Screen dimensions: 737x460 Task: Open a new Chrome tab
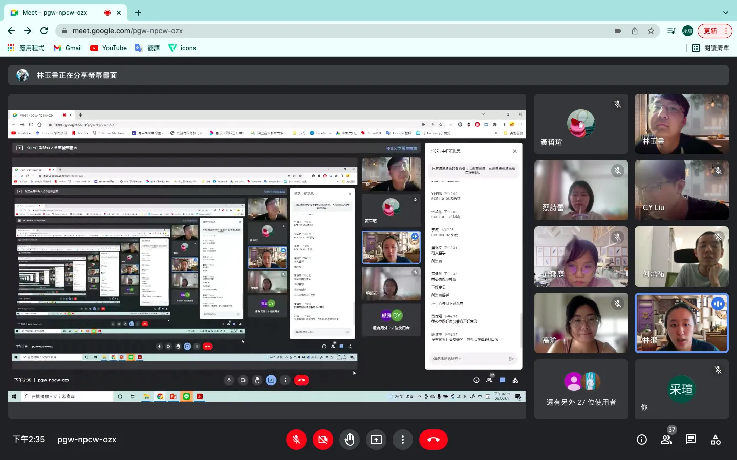pos(138,12)
